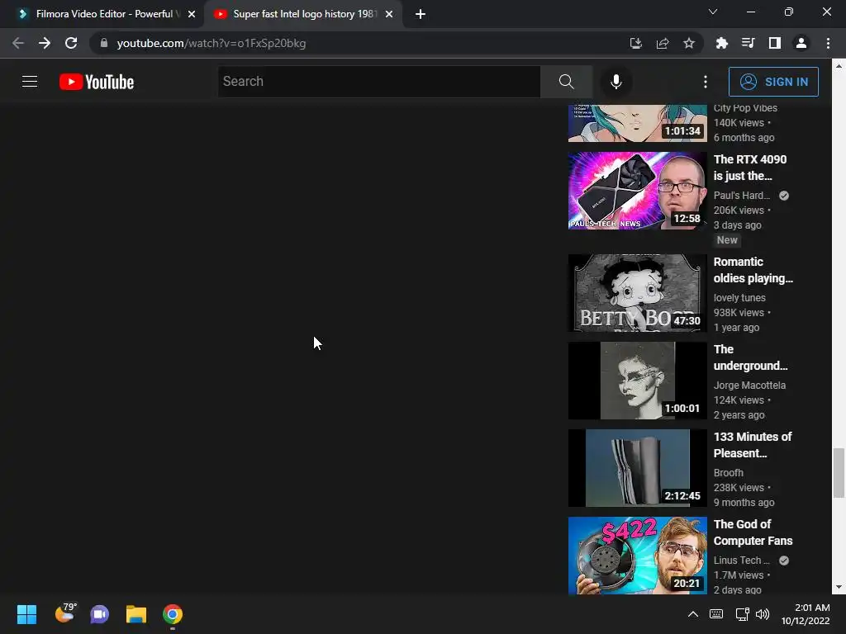Open Windows Start menu

coord(26,614)
